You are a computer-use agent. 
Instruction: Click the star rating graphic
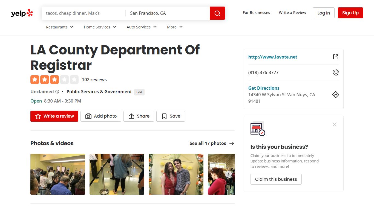pyautogui.click(x=54, y=80)
